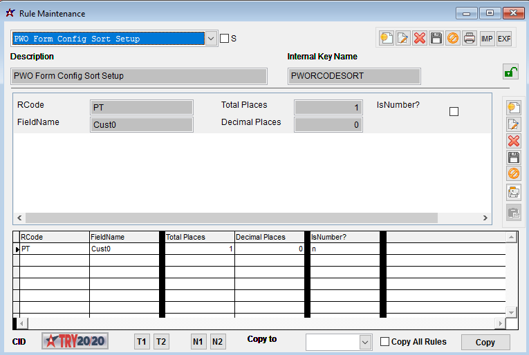Click the green unlock padlock icon

[510, 72]
